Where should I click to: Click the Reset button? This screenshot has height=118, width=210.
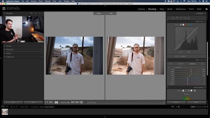tap(196, 102)
